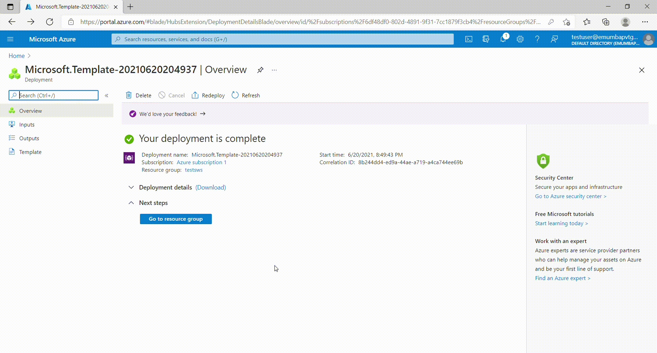Viewport: 657px width, 353px height.
Task: Click Find an Azure expert link
Action: [563, 278]
